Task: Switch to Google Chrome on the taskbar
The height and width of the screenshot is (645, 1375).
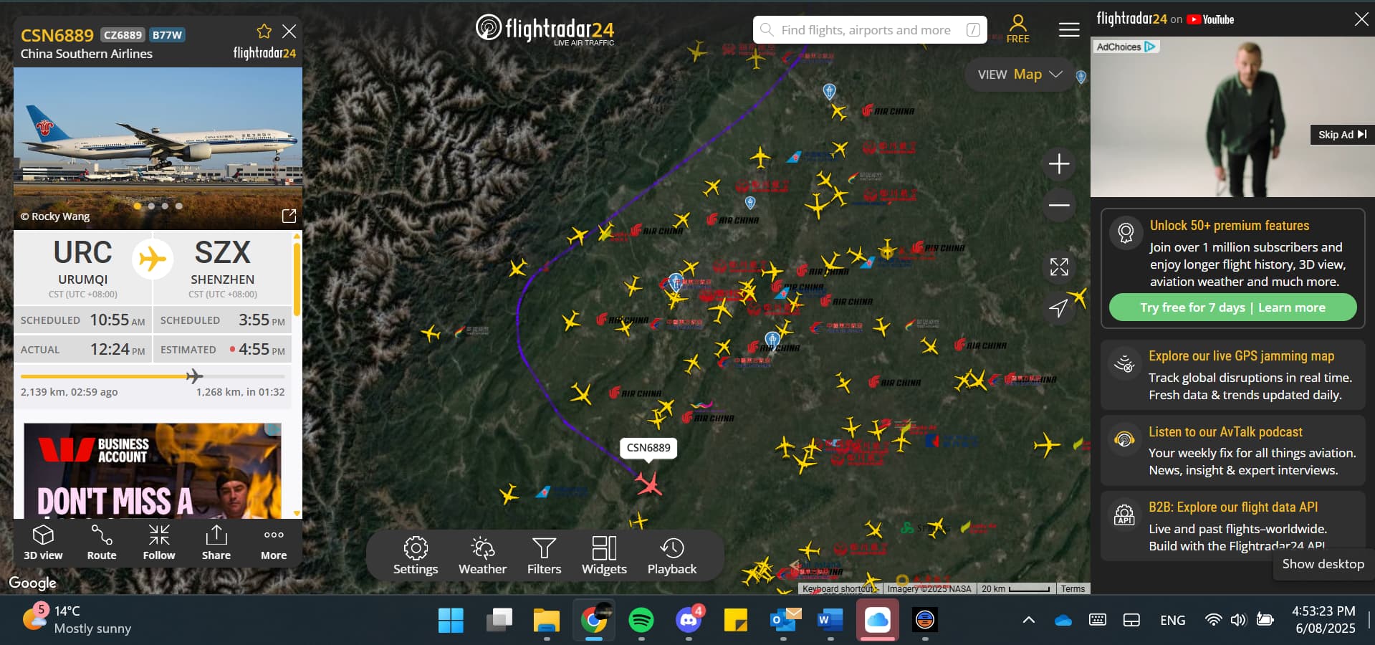Action: (x=593, y=620)
